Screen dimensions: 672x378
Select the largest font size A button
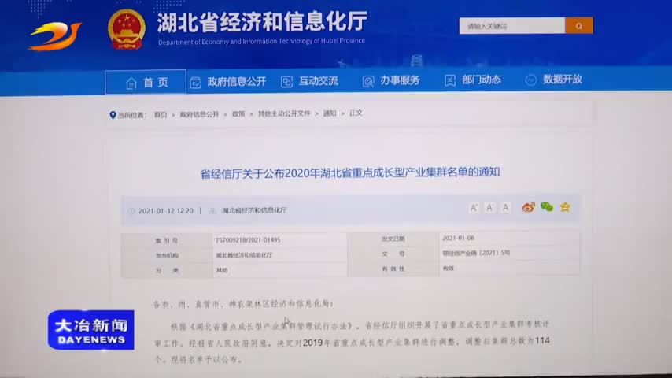474,208
